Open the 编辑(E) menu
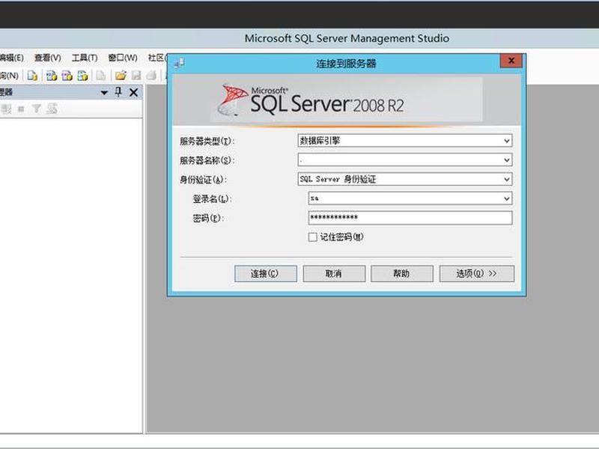The width and height of the screenshot is (599, 449). point(11,58)
